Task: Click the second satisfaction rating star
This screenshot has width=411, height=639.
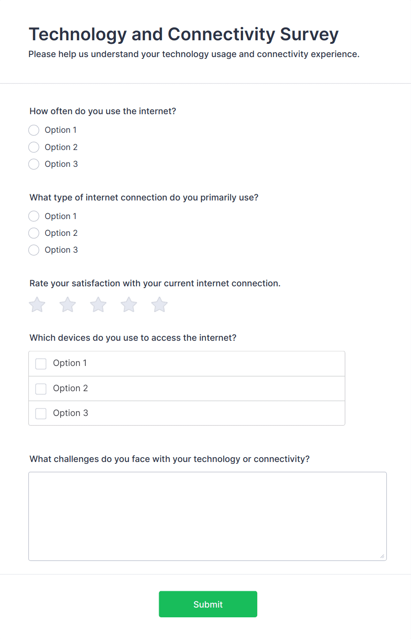Action: (67, 304)
